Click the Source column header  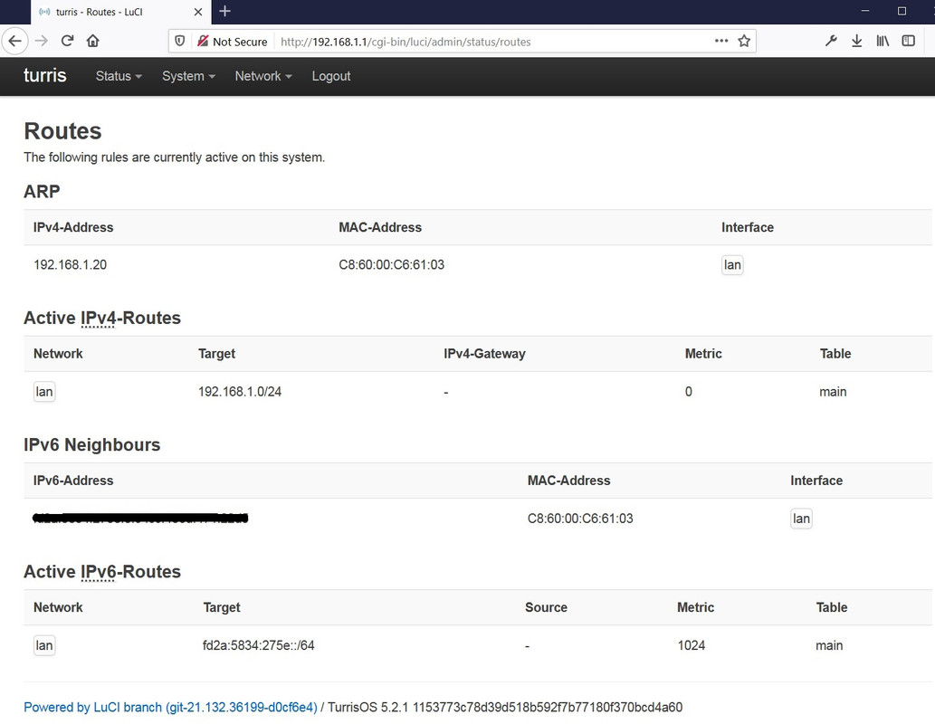(x=546, y=607)
